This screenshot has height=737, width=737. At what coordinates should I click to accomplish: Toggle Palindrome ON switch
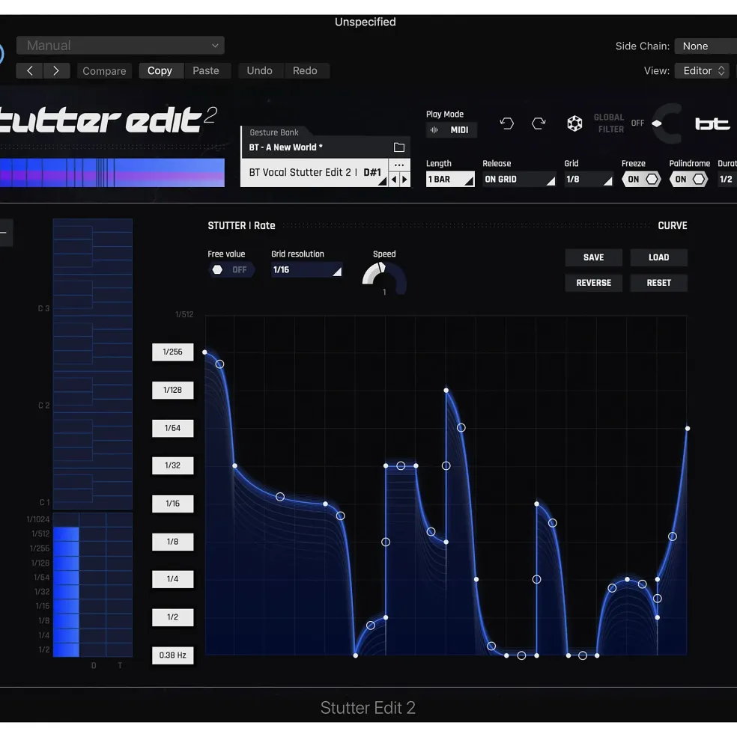point(689,180)
